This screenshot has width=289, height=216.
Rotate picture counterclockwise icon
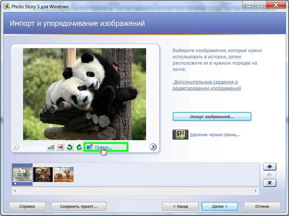(70, 147)
